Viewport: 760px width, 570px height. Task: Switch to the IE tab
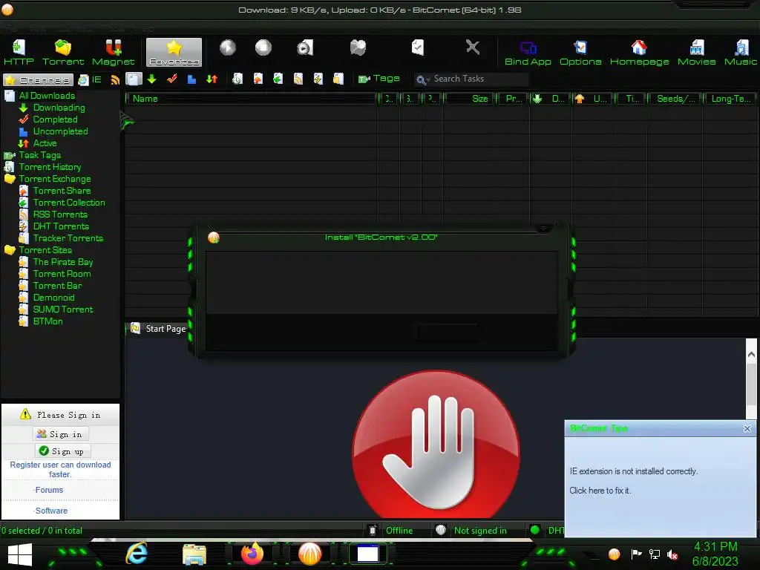pos(90,79)
